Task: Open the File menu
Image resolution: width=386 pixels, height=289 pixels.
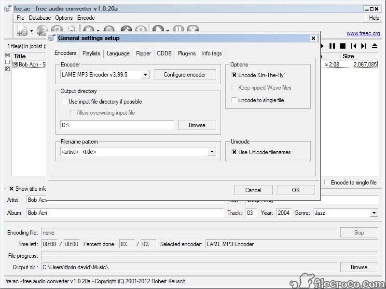Action: [21, 18]
